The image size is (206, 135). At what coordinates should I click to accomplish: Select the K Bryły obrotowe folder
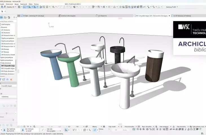(x=6, y=63)
